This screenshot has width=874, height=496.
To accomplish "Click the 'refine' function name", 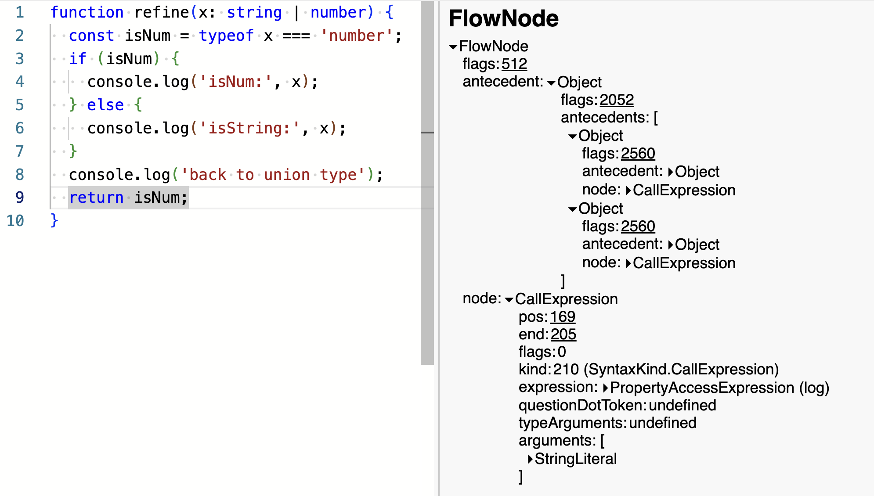I will pyautogui.click(x=161, y=12).
